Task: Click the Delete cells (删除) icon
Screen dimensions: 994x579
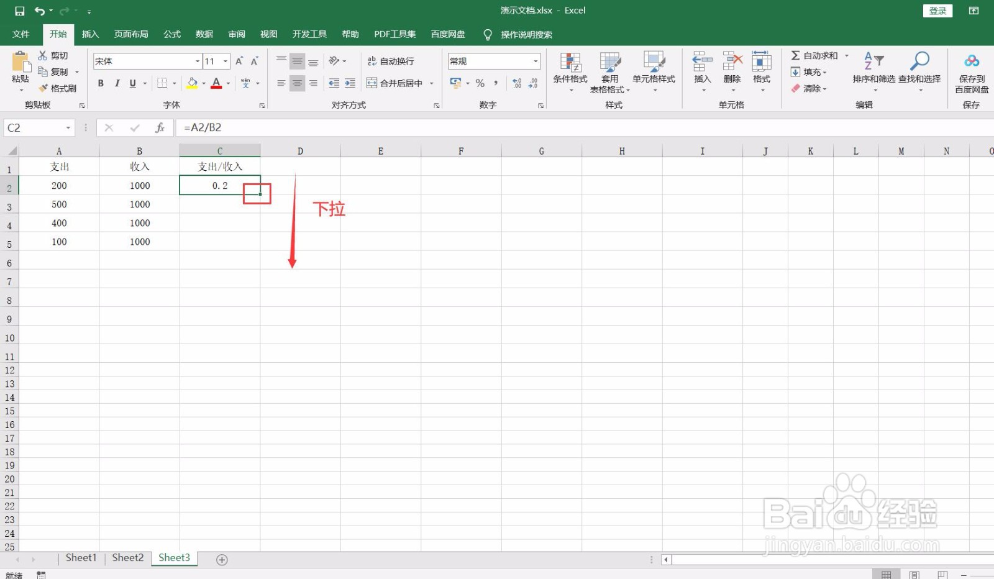Action: pos(732,62)
